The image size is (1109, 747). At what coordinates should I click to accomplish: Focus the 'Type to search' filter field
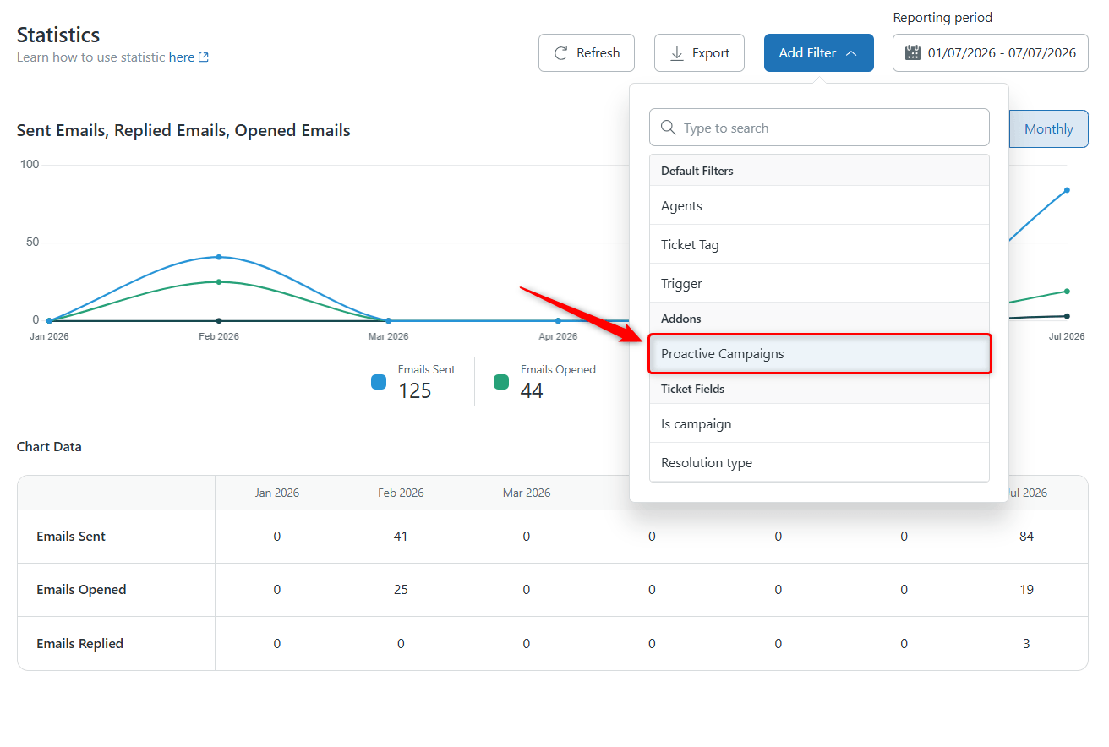[x=819, y=128]
